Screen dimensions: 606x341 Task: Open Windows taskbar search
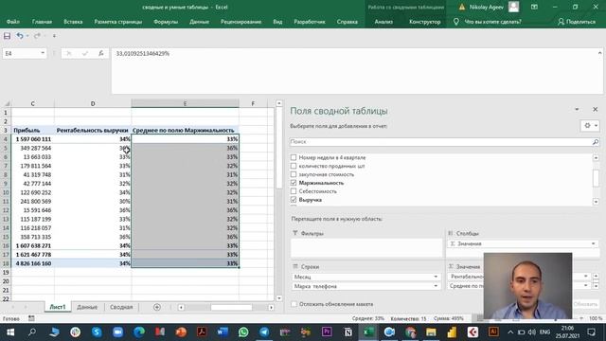32,332
